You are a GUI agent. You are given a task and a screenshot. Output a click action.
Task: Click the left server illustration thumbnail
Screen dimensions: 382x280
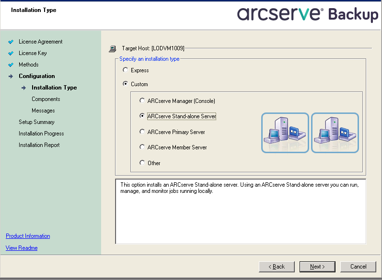click(x=285, y=133)
